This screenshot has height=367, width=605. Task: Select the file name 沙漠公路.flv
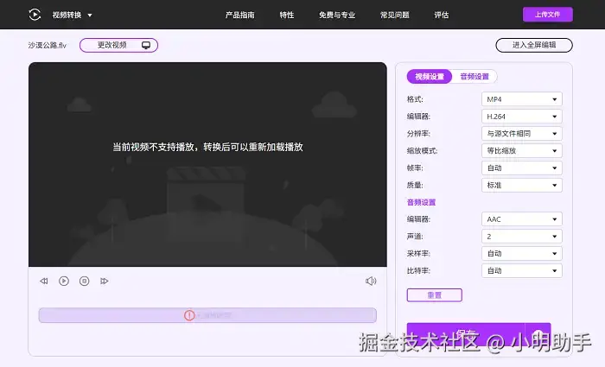click(x=47, y=46)
